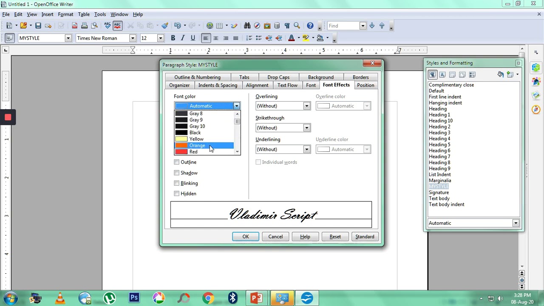Viewport: 544px width, 306px height.
Task: Click the Save document icon
Action: pyautogui.click(x=38, y=26)
